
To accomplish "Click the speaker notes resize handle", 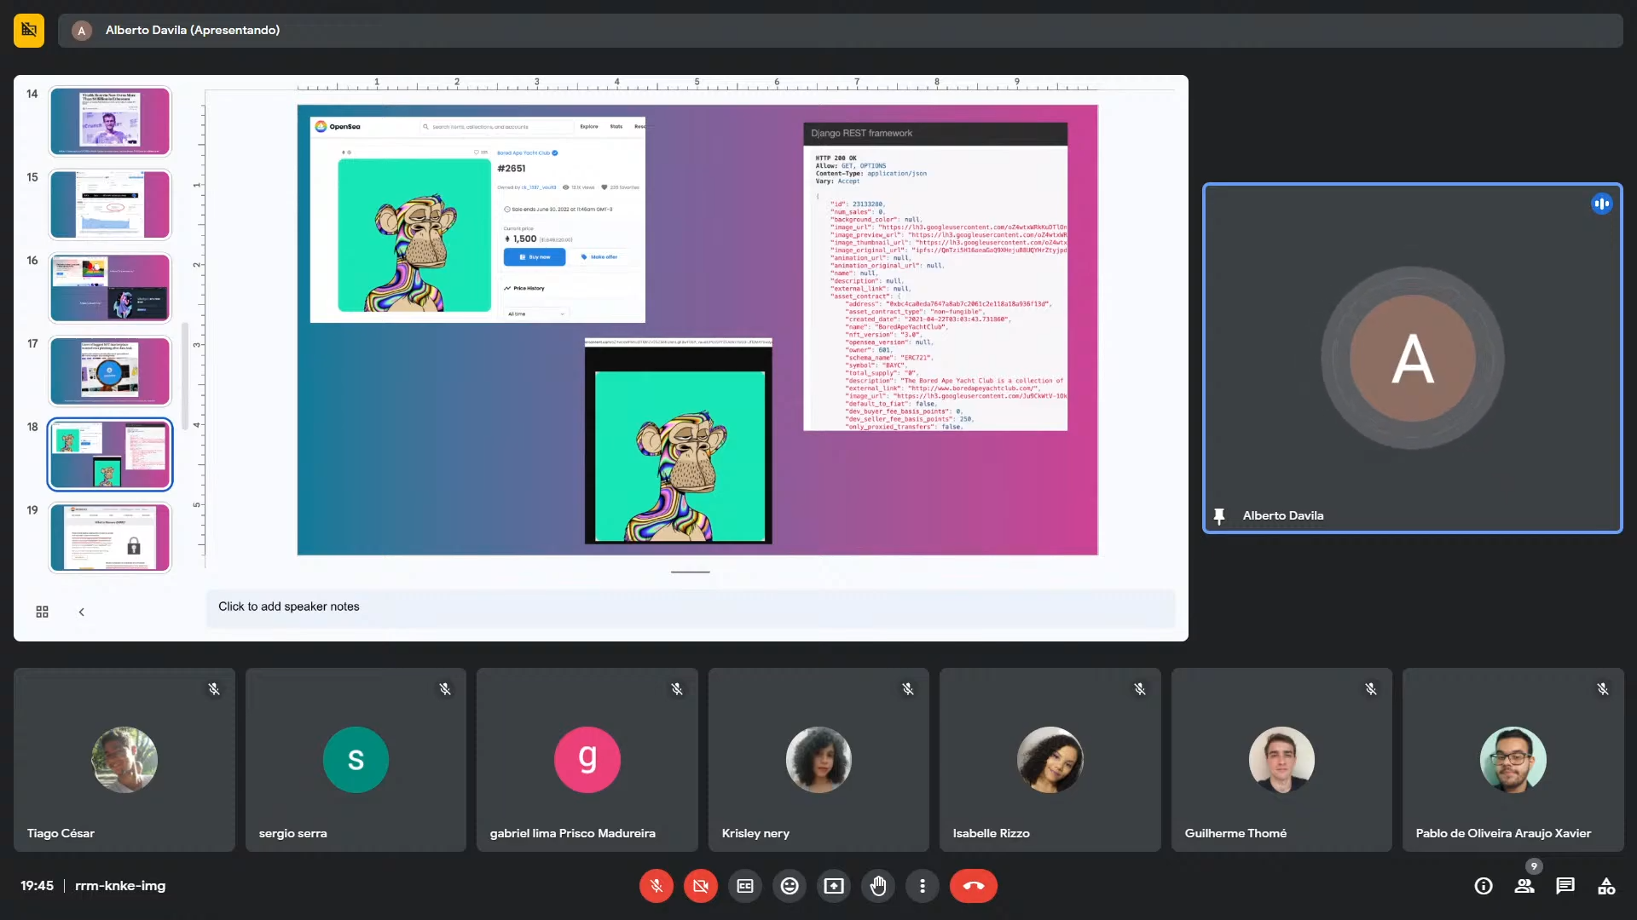I will pyautogui.click(x=691, y=572).
